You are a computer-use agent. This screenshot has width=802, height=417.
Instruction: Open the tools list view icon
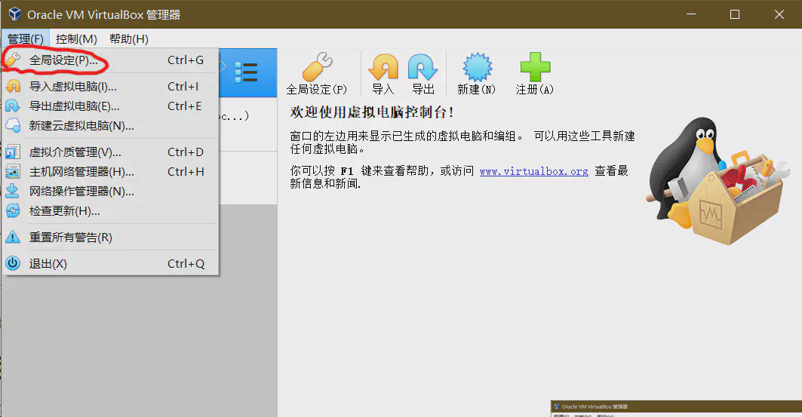tap(246, 72)
